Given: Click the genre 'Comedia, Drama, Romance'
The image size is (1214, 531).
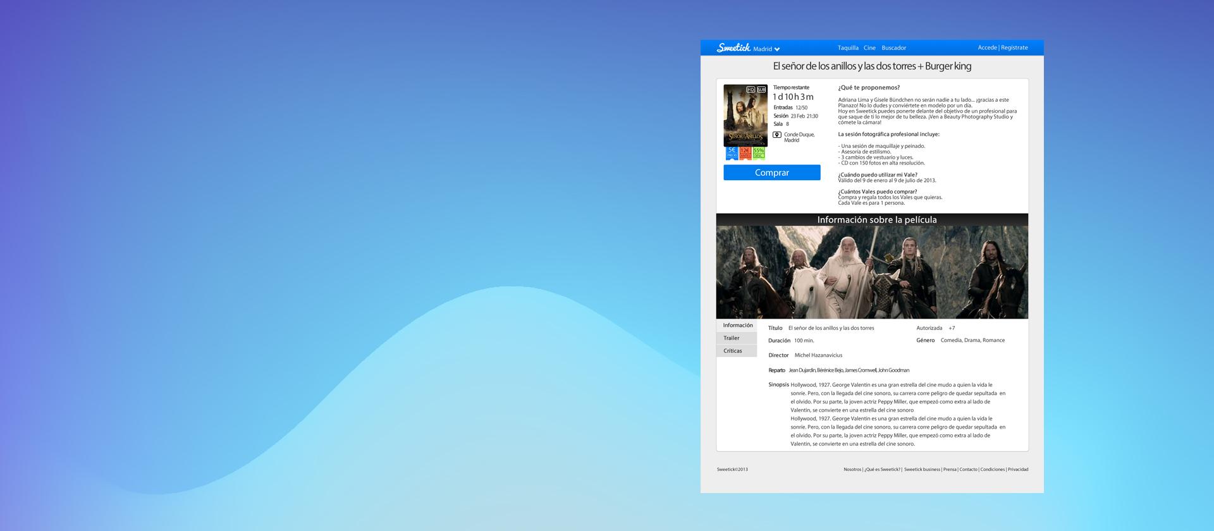Looking at the screenshot, I should (x=972, y=340).
